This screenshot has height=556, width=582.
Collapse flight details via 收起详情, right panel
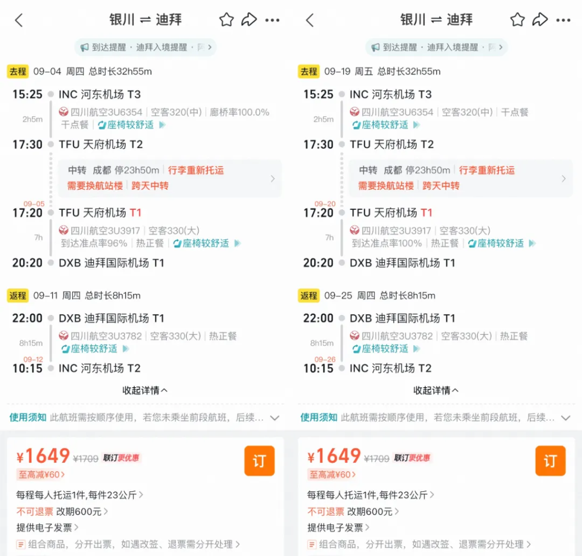click(x=436, y=391)
